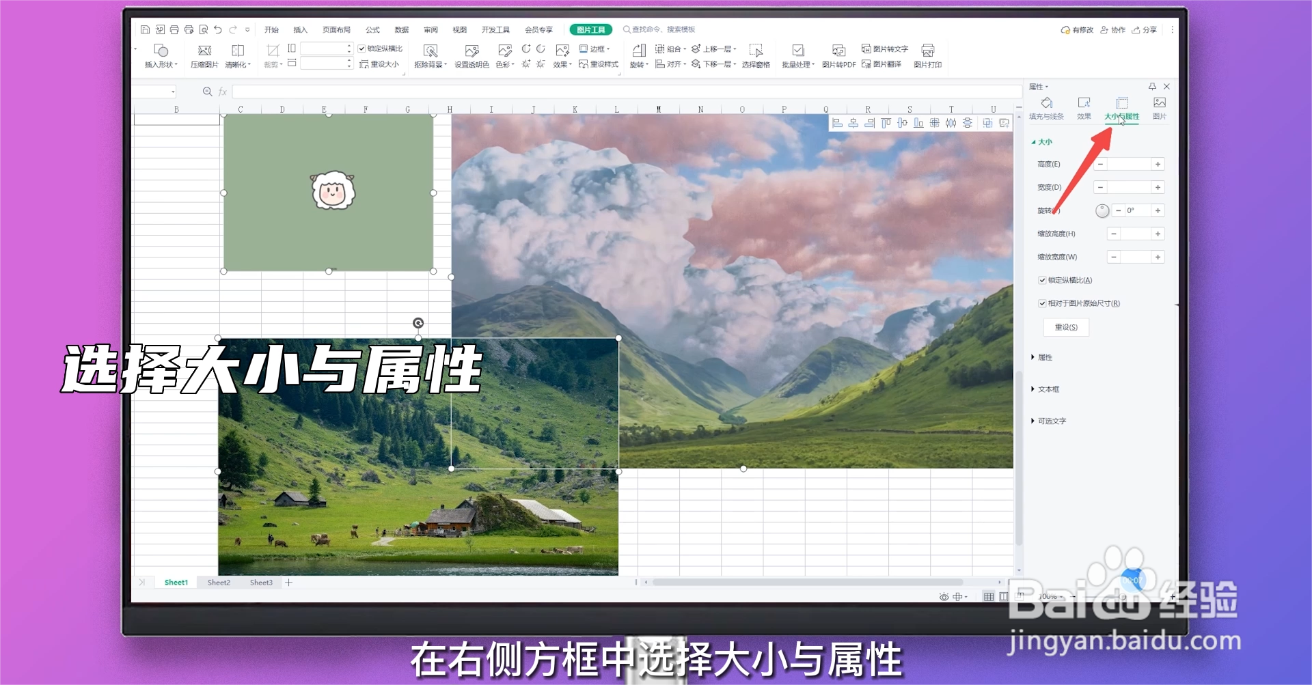Open Send Backward (下移一层) dropdown
Viewport: 1312px width, 685px height.
(714, 64)
